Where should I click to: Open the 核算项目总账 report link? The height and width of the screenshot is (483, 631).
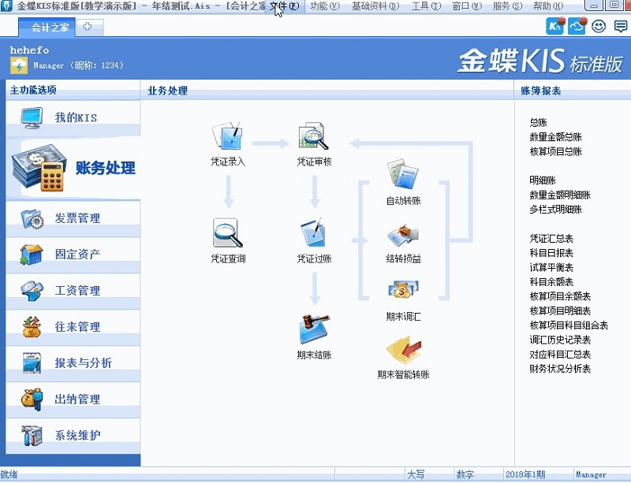pos(555,151)
